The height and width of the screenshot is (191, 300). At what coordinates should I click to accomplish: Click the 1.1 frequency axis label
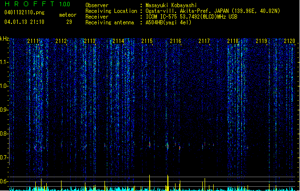(x=4, y=62)
